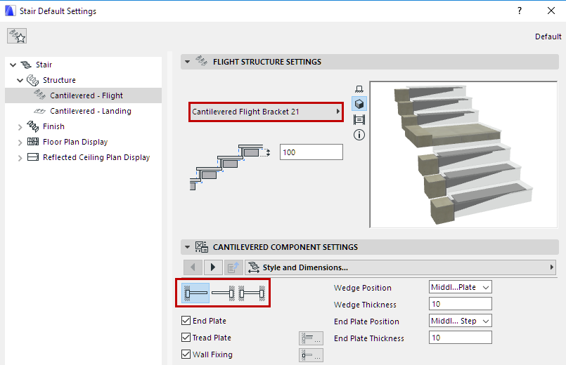Go to previous settings page arrow
566x365 pixels.
point(193,267)
